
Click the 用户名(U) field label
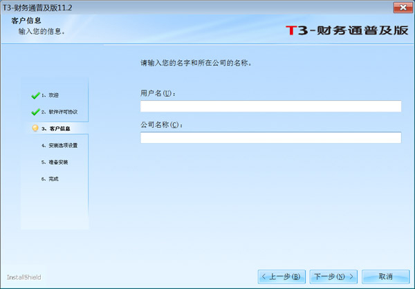(x=158, y=93)
